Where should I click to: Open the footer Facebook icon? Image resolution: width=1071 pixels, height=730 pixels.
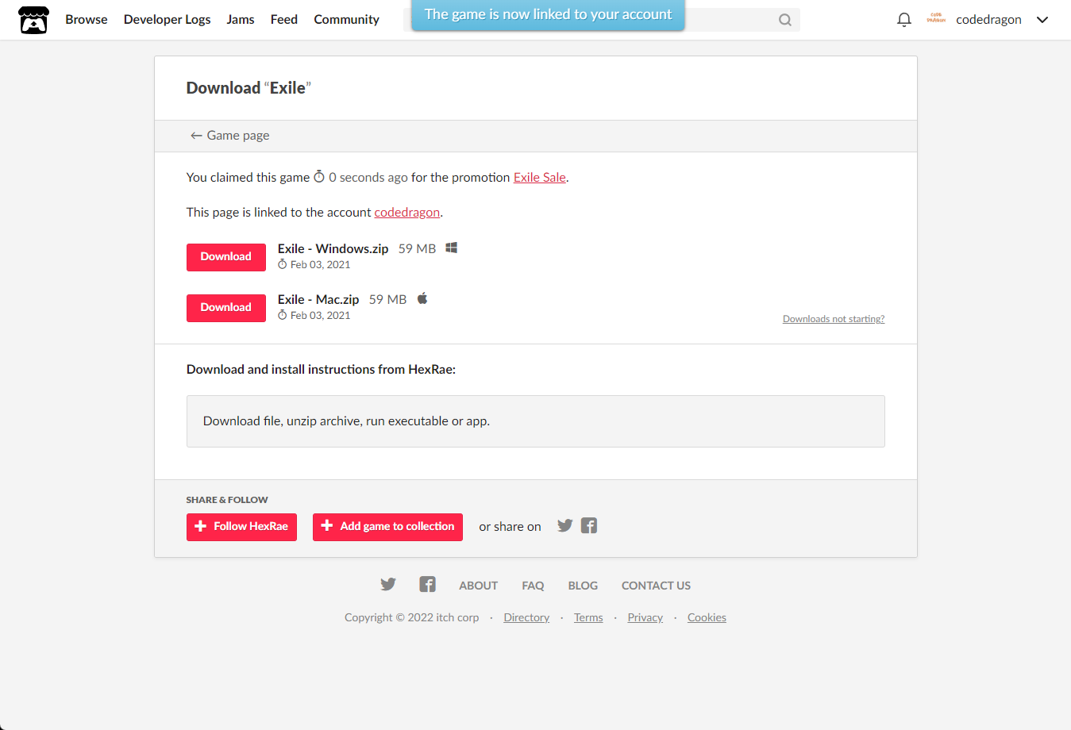427,585
